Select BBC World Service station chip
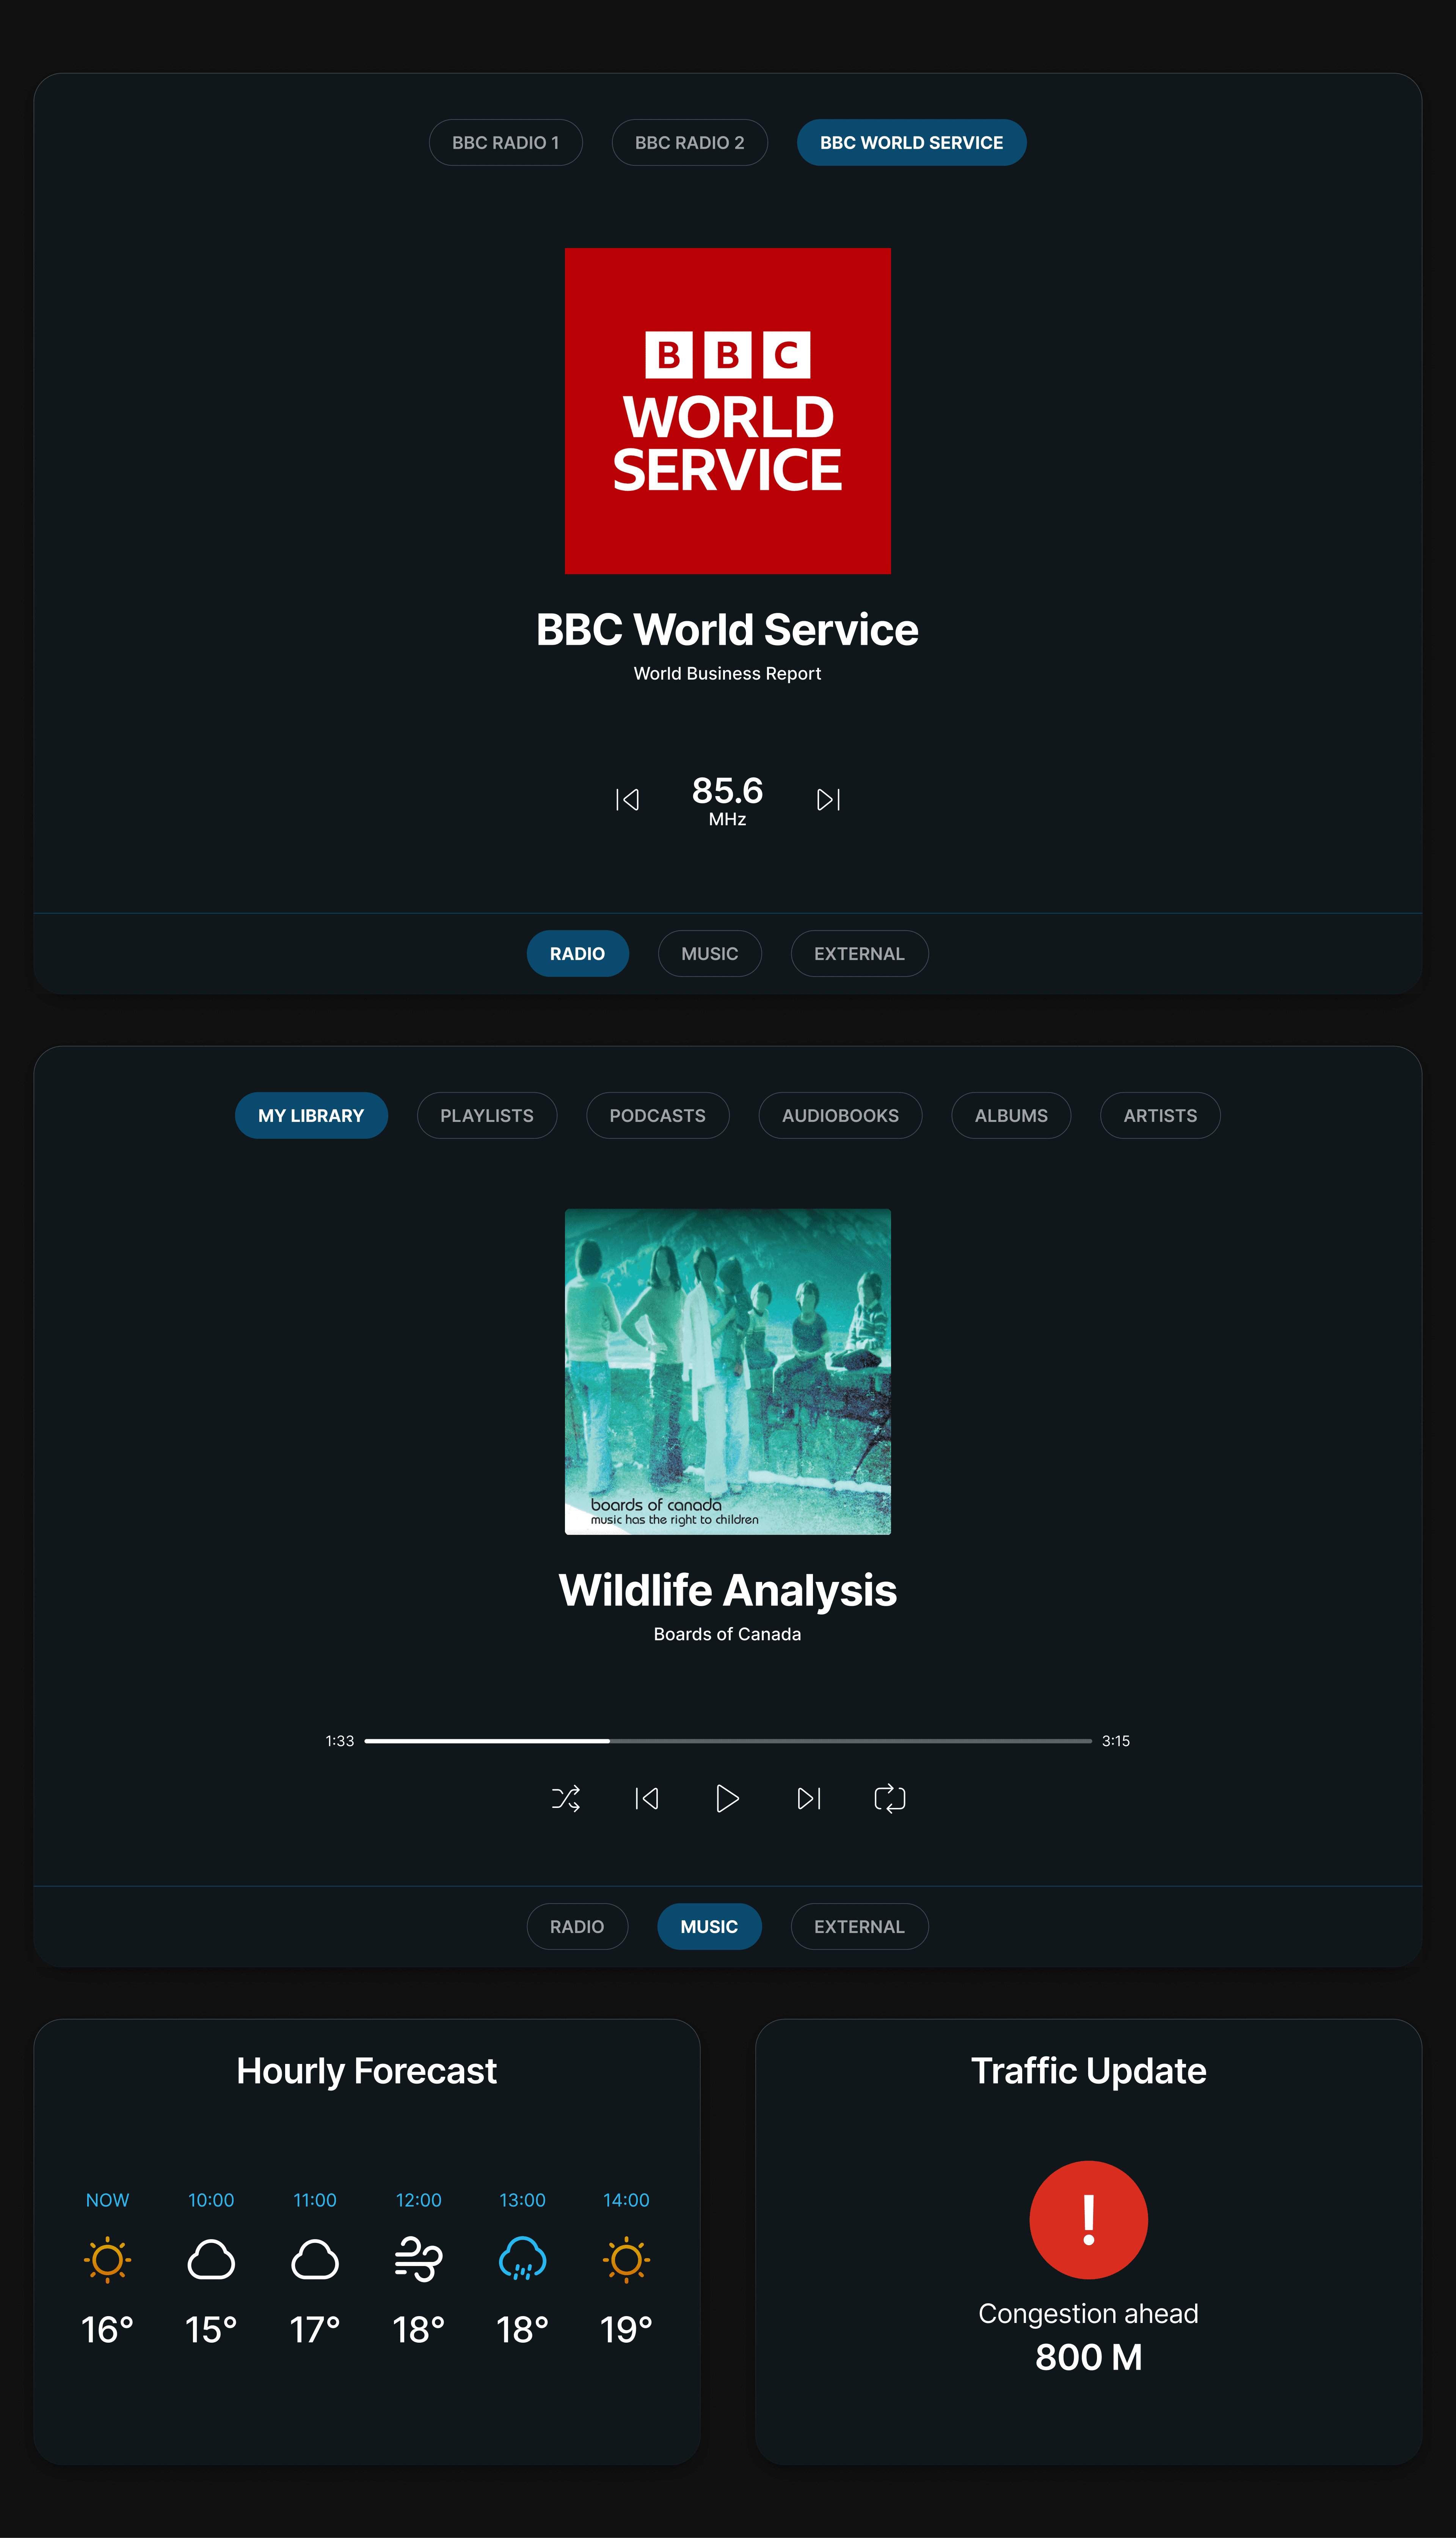 [911, 142]
